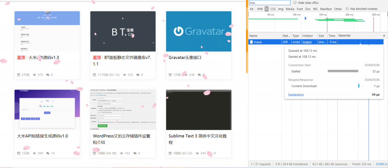The width and height of the screenshot is (388, 168).
Task: Click comment bubble icon on 大米API短链接 card
Action: tap(48, 153)
